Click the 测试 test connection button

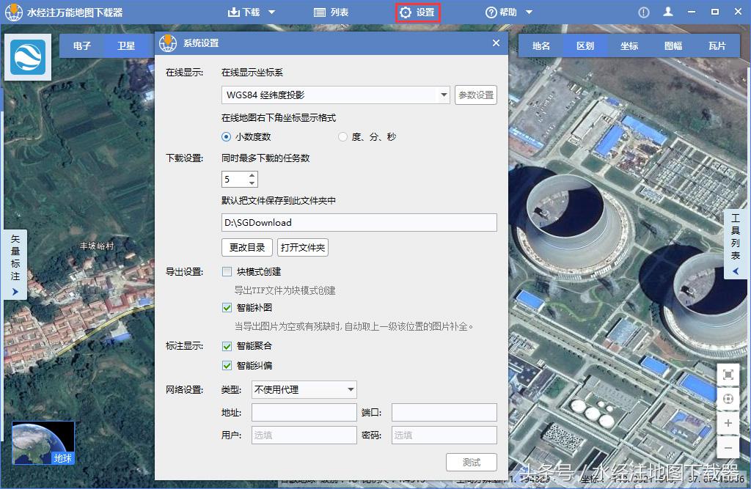(471, 462)
